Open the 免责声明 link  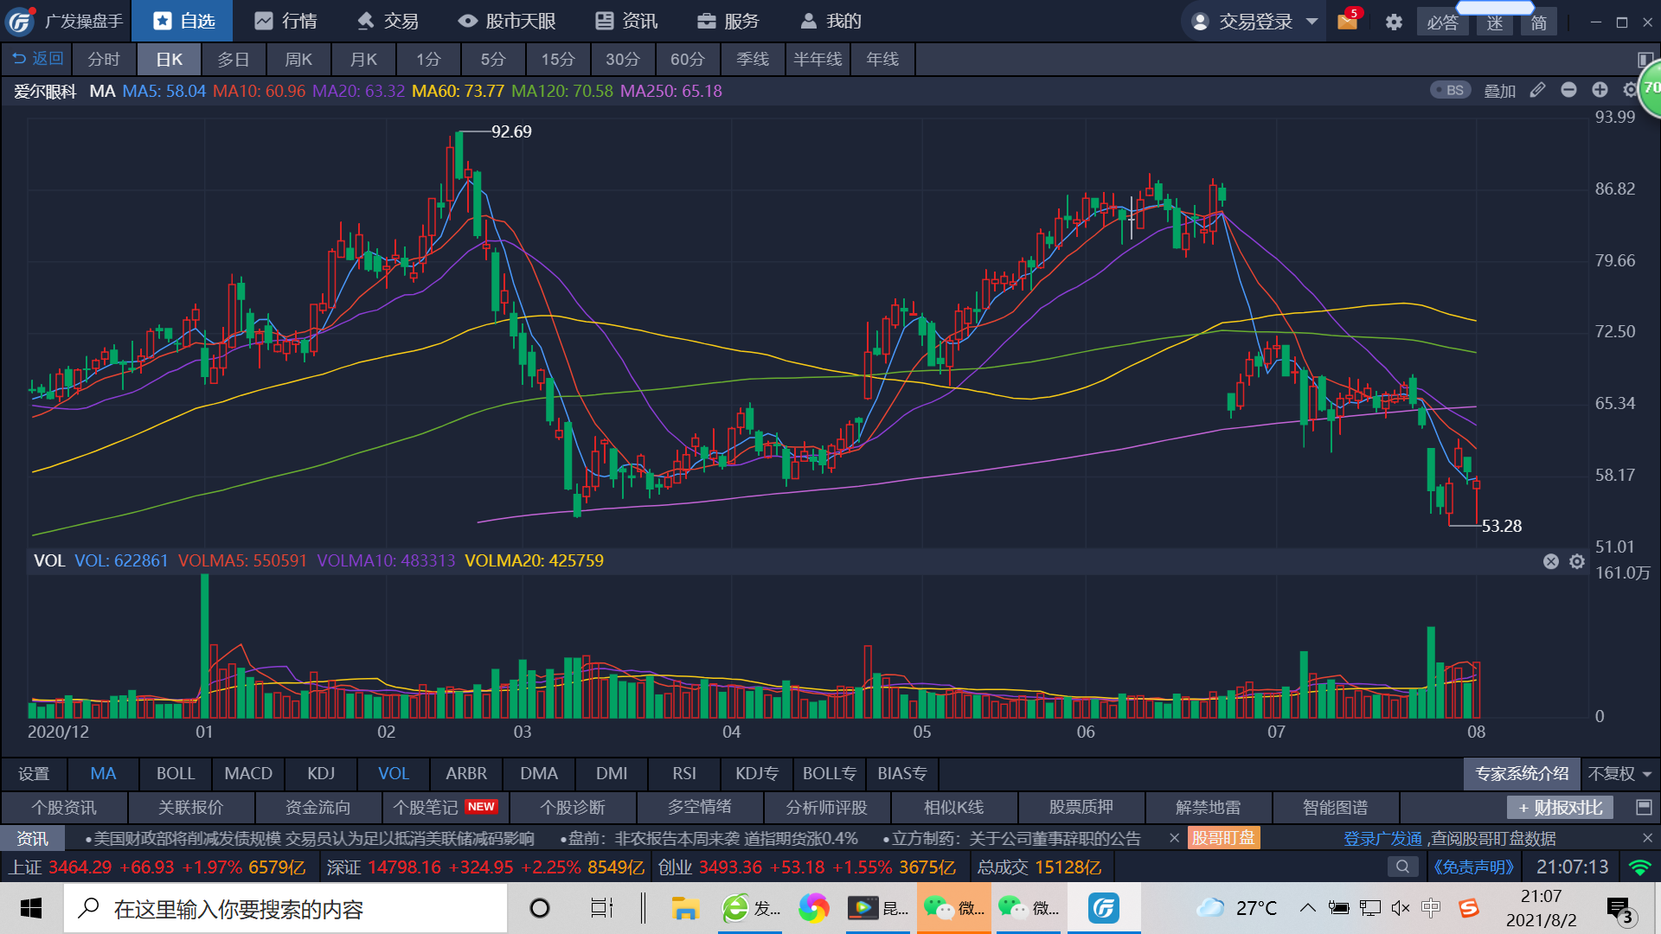coord(1473,867)
